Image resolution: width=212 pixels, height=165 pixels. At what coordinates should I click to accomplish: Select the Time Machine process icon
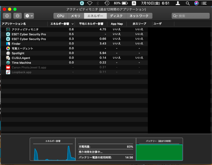(8, 63)
